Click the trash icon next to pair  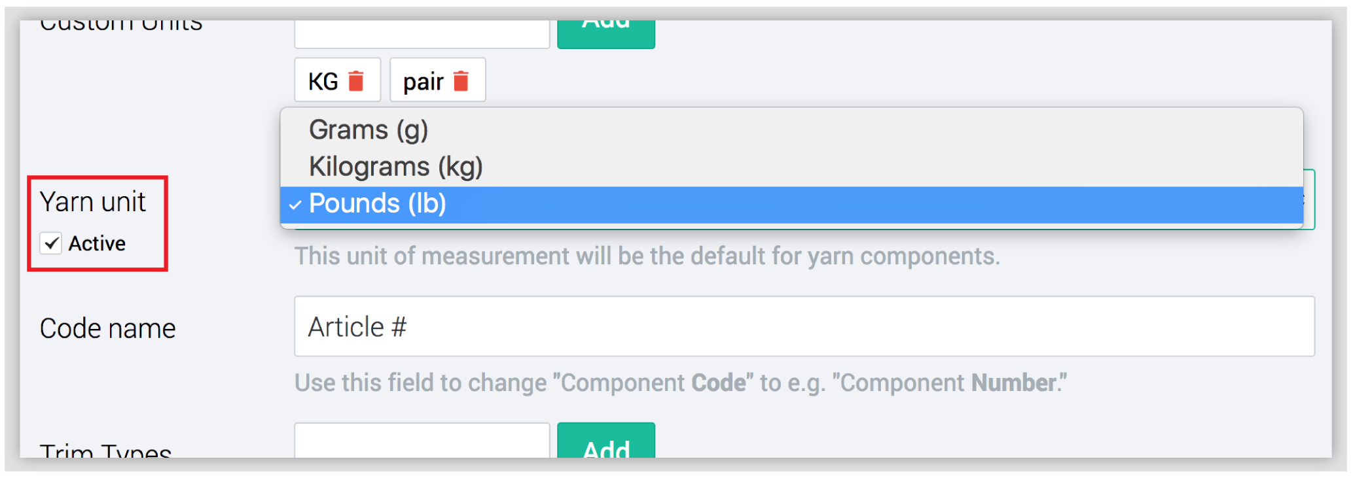(461, 81)
